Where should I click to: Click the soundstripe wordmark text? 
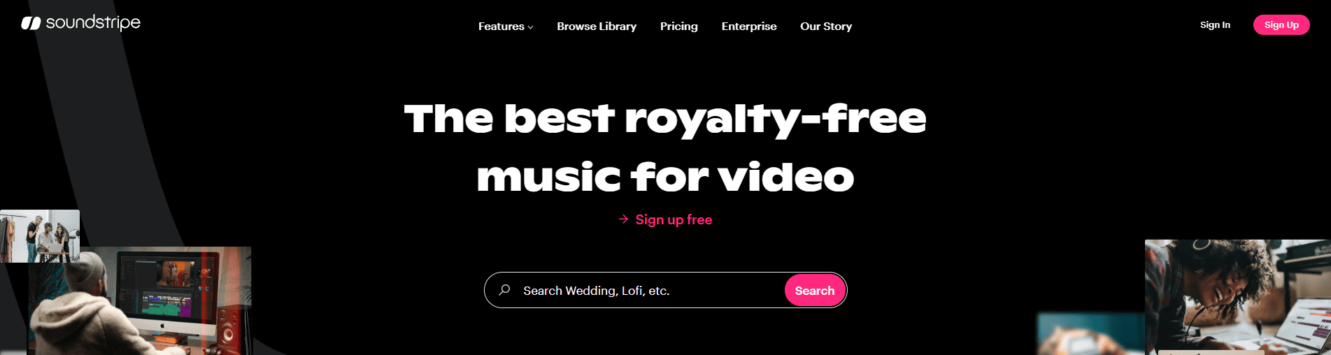pos(93,23)
